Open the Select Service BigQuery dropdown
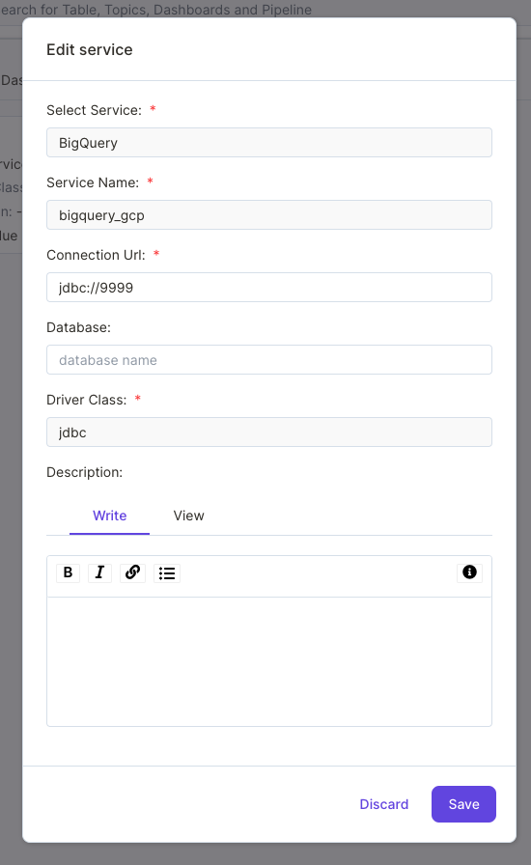Viewport: 531px width, 865px height. click(269, 143)
